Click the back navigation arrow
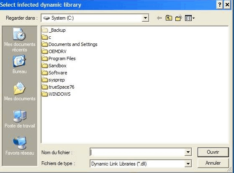 point(159,18)
